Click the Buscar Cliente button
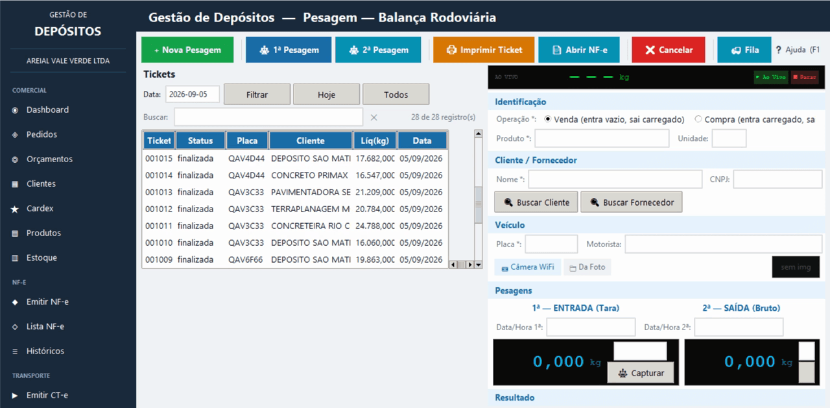The height and width of the screenshot is (408, 830). coord(536,202)
